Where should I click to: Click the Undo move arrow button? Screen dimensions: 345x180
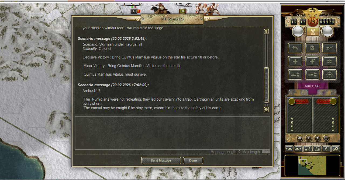[x=295, y=48]
